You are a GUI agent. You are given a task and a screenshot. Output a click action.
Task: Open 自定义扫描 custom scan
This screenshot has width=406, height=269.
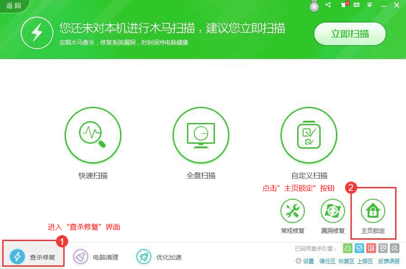pos(309,135)
